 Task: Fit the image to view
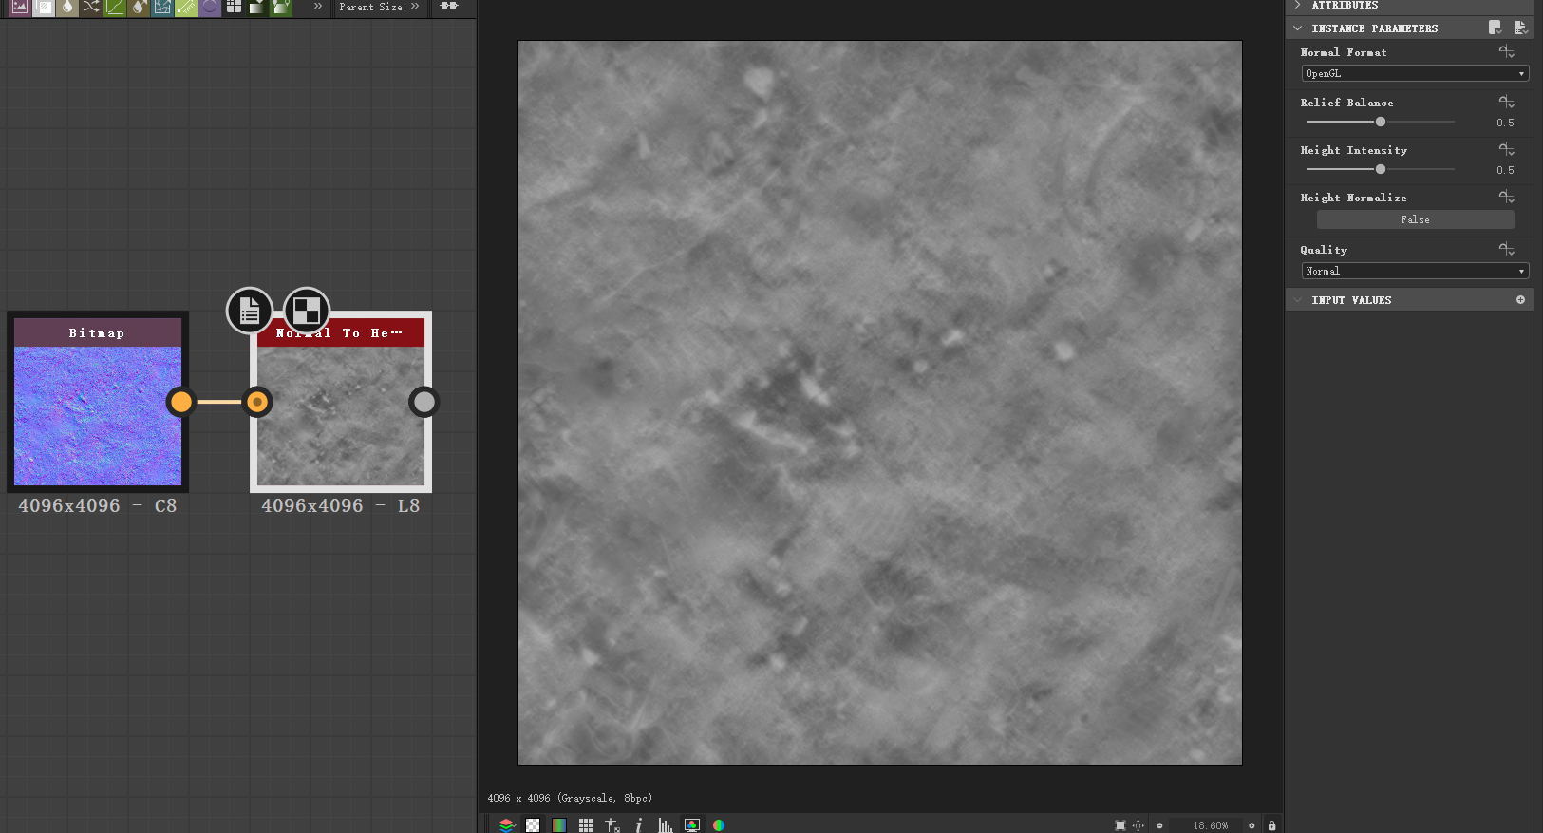coord(1120,825)
